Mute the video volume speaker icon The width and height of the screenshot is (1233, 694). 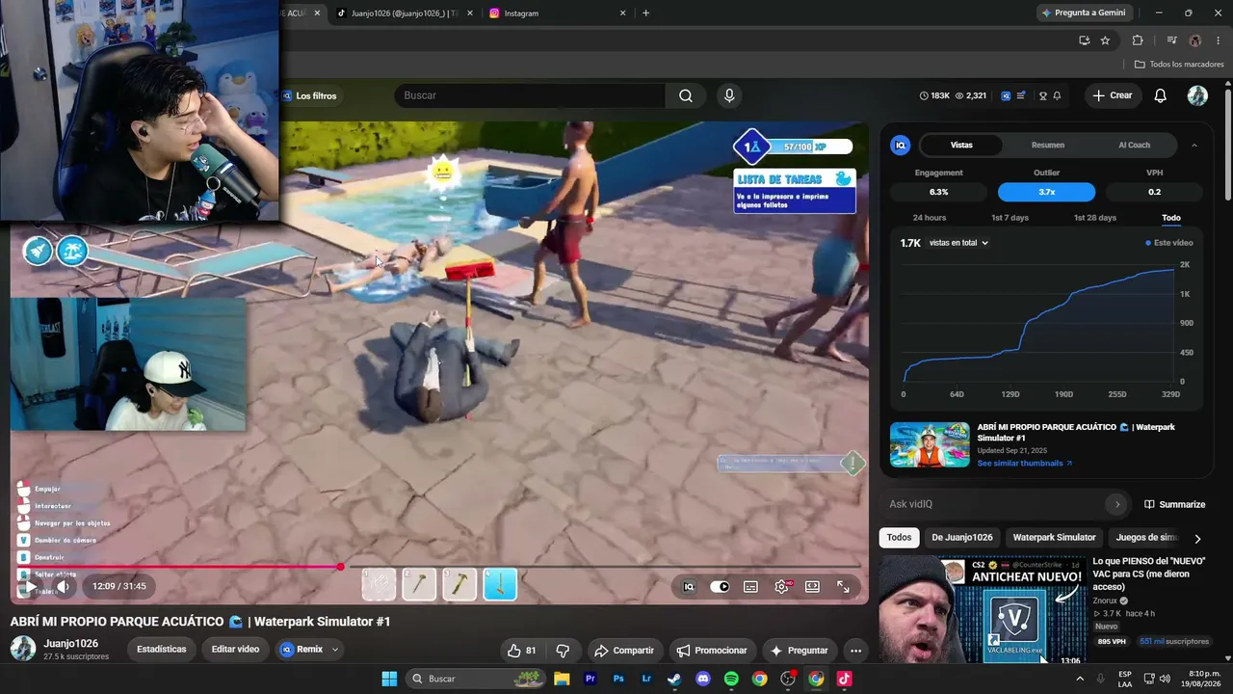click(63, 586)
